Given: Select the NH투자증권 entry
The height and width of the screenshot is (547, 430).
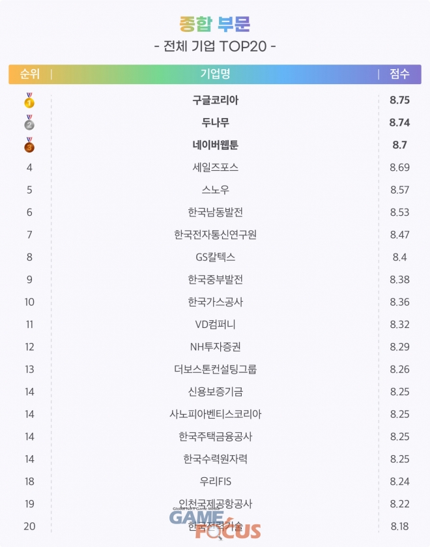Looking at the screenshot, I should click(x=216, y=347).
